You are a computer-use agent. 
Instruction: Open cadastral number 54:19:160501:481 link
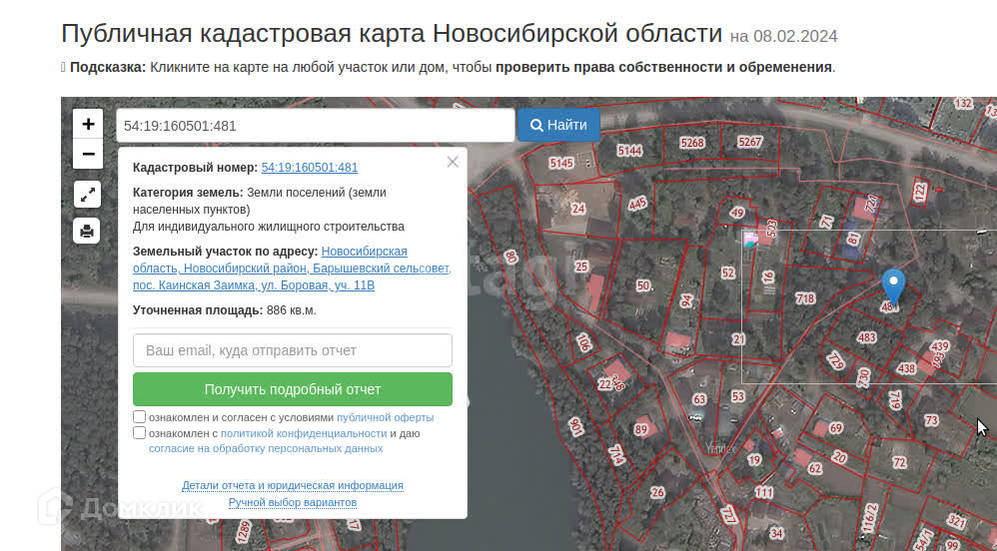click(310, 168)
